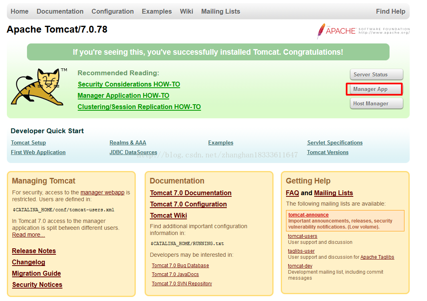Open Clustering/Session Replication HOW-TO link
This screenshot has width=427, height=301.
click(139, 107)
